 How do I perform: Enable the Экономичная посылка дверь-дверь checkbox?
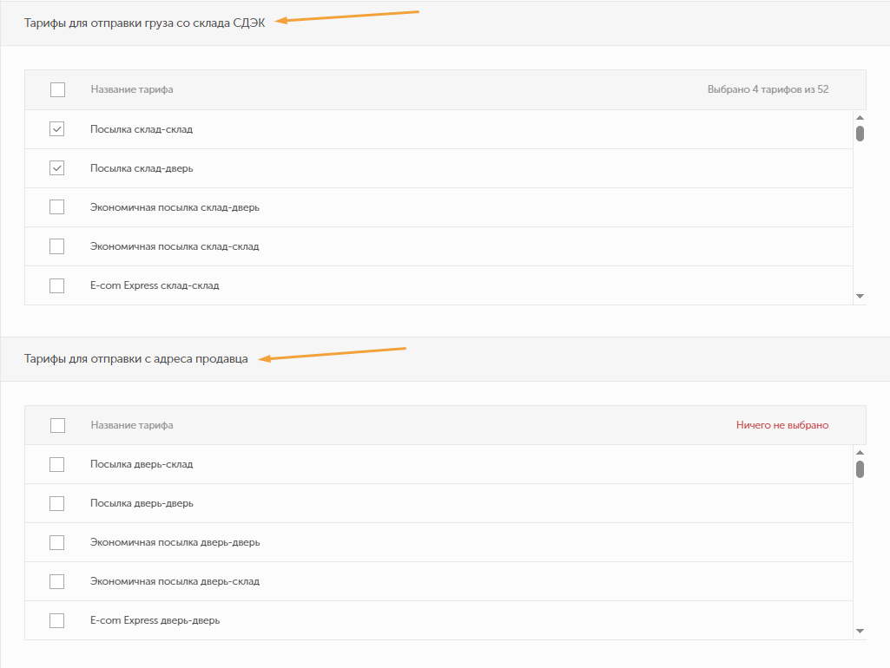(57, 542)
